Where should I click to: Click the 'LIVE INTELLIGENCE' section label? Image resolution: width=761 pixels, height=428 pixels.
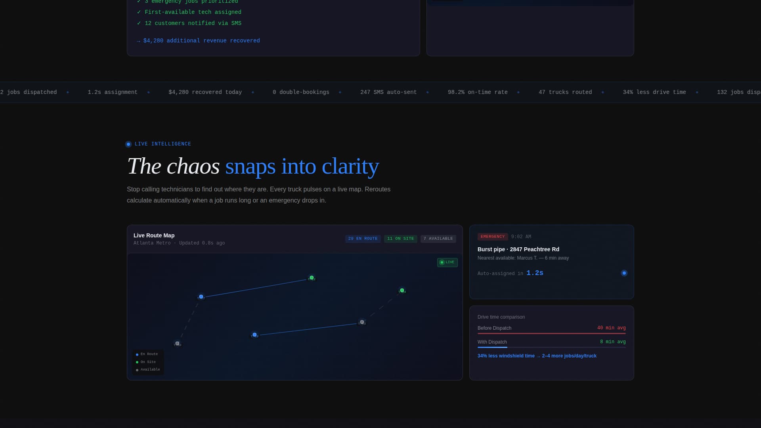(x=163, y=144)
